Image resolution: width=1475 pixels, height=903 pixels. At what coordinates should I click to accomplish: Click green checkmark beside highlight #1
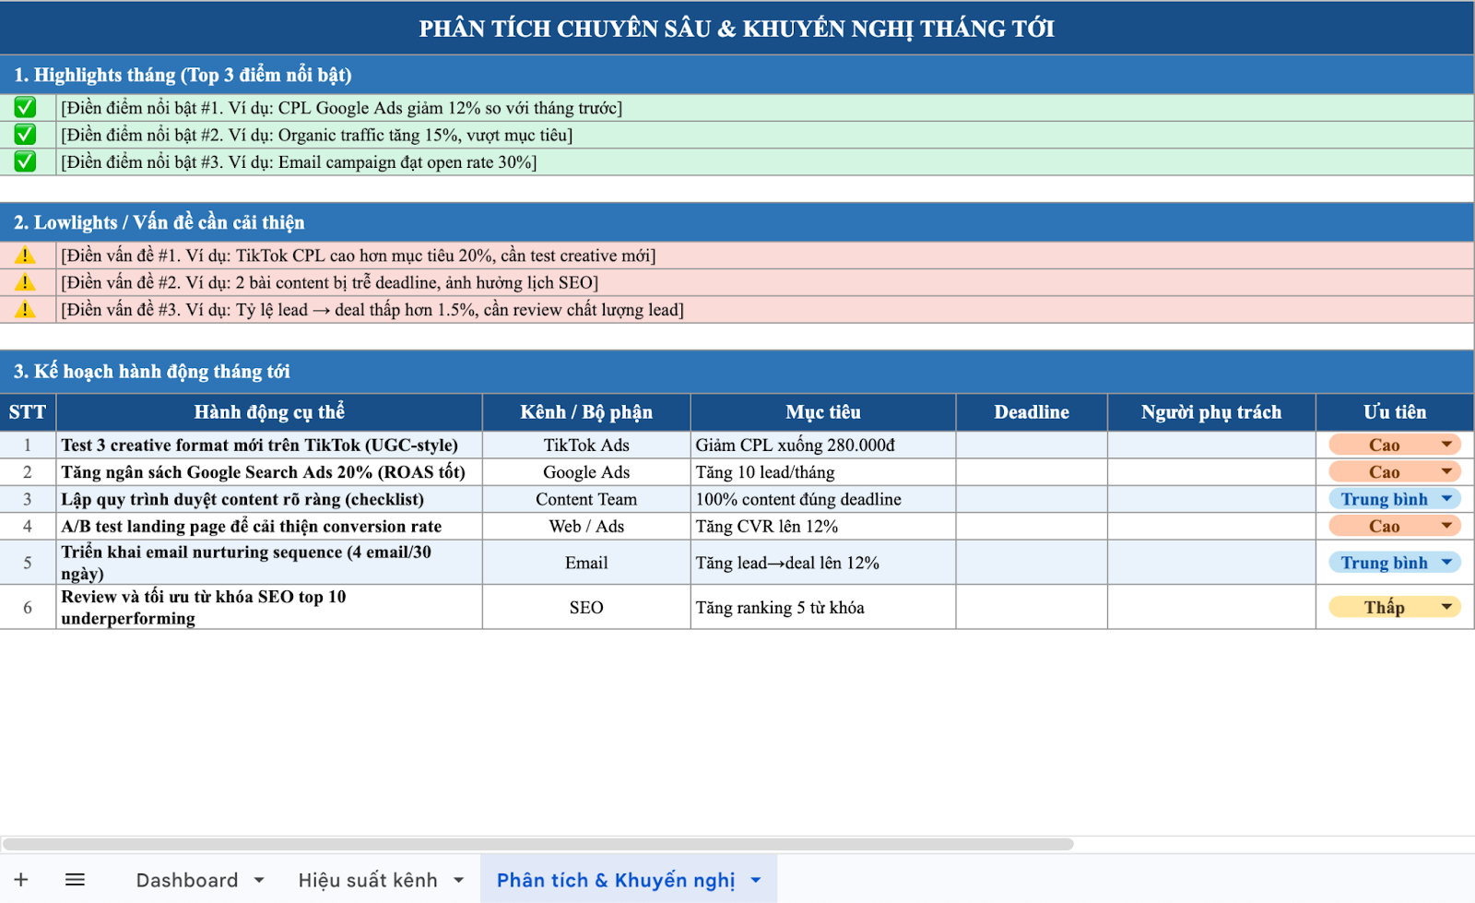[x=25, y=108]
